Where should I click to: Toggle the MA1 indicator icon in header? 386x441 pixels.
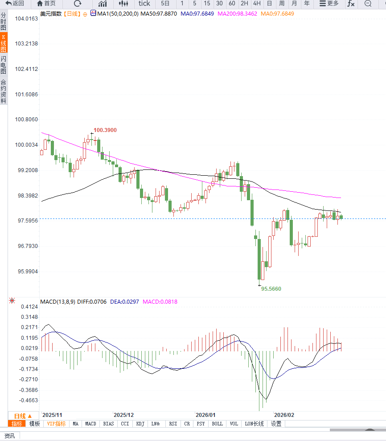(93, 13)
